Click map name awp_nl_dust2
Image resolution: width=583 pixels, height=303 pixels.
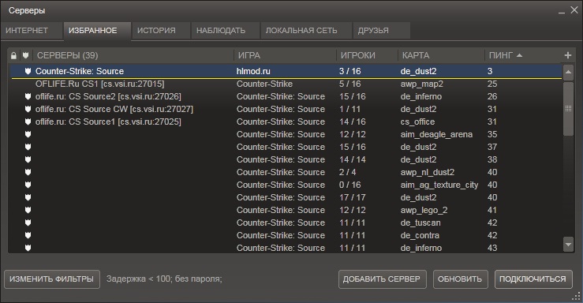428,173
